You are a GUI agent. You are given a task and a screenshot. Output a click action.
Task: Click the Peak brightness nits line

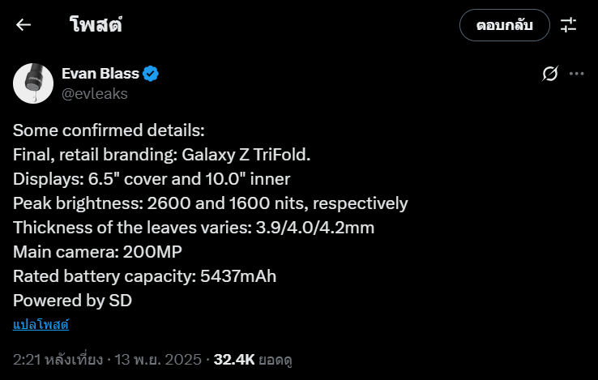210,203
